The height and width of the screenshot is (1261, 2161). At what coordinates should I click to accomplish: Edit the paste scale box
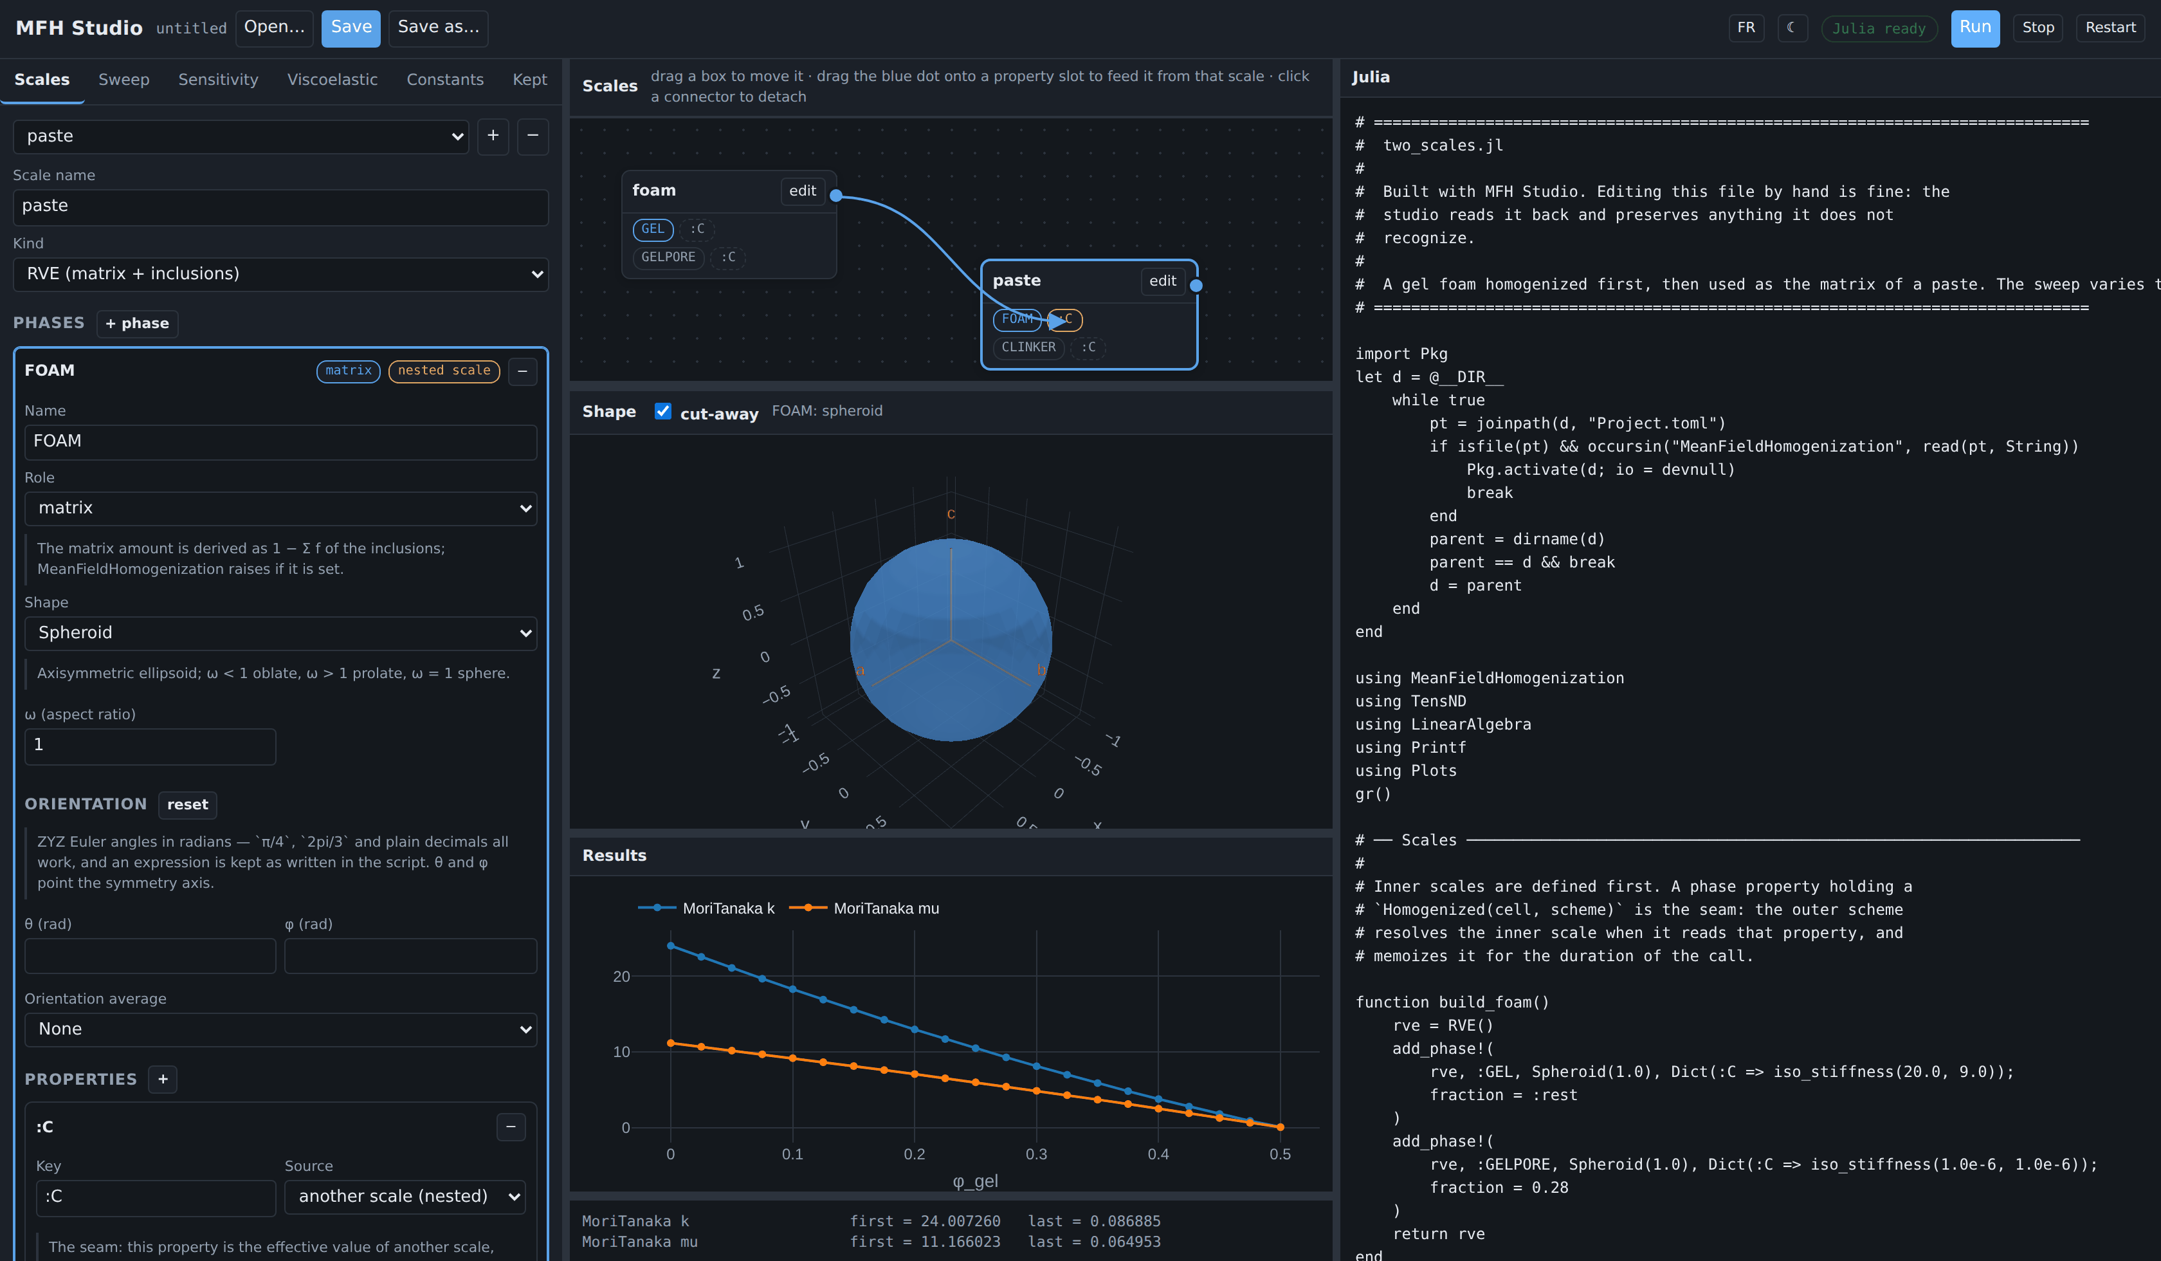coord(1162,281)
